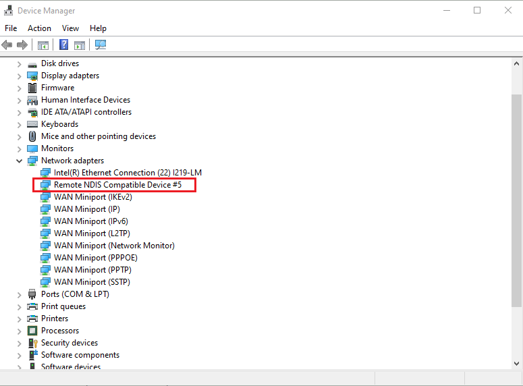This screenshot has height=386, width=523.
Task: Click the Disk drives category icon
Action: (x=32, y=63)
